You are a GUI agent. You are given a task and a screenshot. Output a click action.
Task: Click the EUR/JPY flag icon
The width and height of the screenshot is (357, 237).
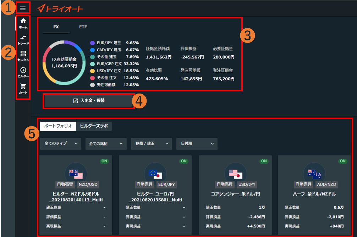155,174
